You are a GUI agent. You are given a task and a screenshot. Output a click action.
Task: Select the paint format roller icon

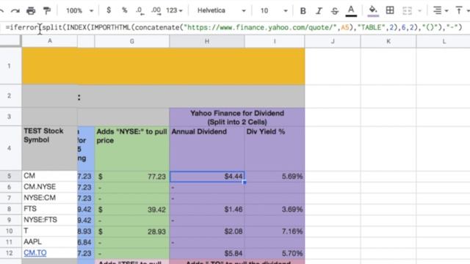[47, 11]
